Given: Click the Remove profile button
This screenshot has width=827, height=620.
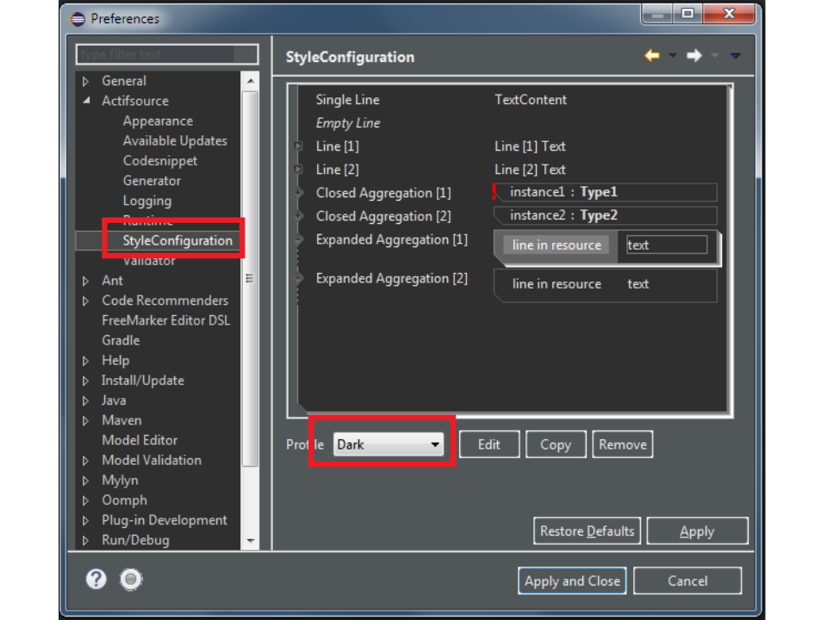Looking at the screenshot, I should click(x=622, y=444).
